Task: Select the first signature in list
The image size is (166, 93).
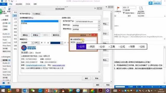Action: tap(40, 21)
